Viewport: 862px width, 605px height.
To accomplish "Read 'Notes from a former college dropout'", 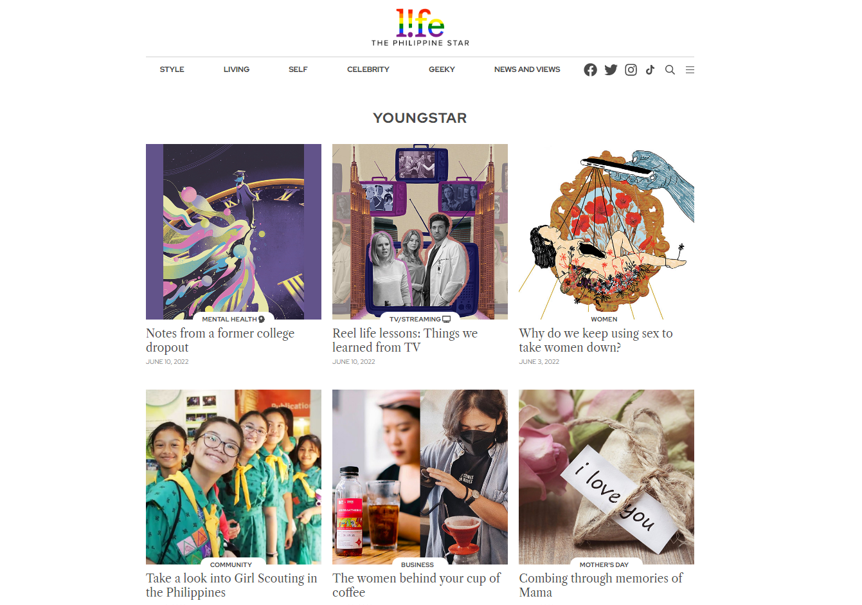I will (x=220, y=340).
